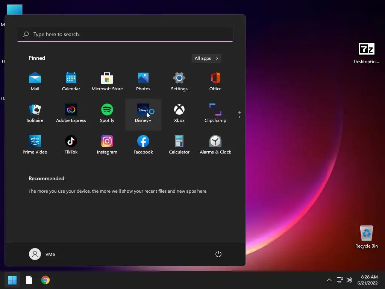
Task: Open network status in system tray
Action: point(340,280)
